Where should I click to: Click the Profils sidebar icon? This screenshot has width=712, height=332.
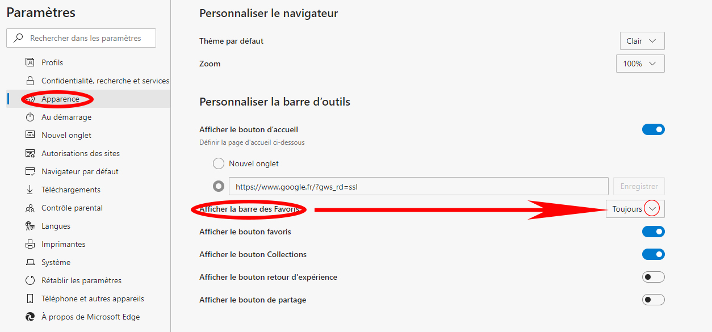point(30,62)
